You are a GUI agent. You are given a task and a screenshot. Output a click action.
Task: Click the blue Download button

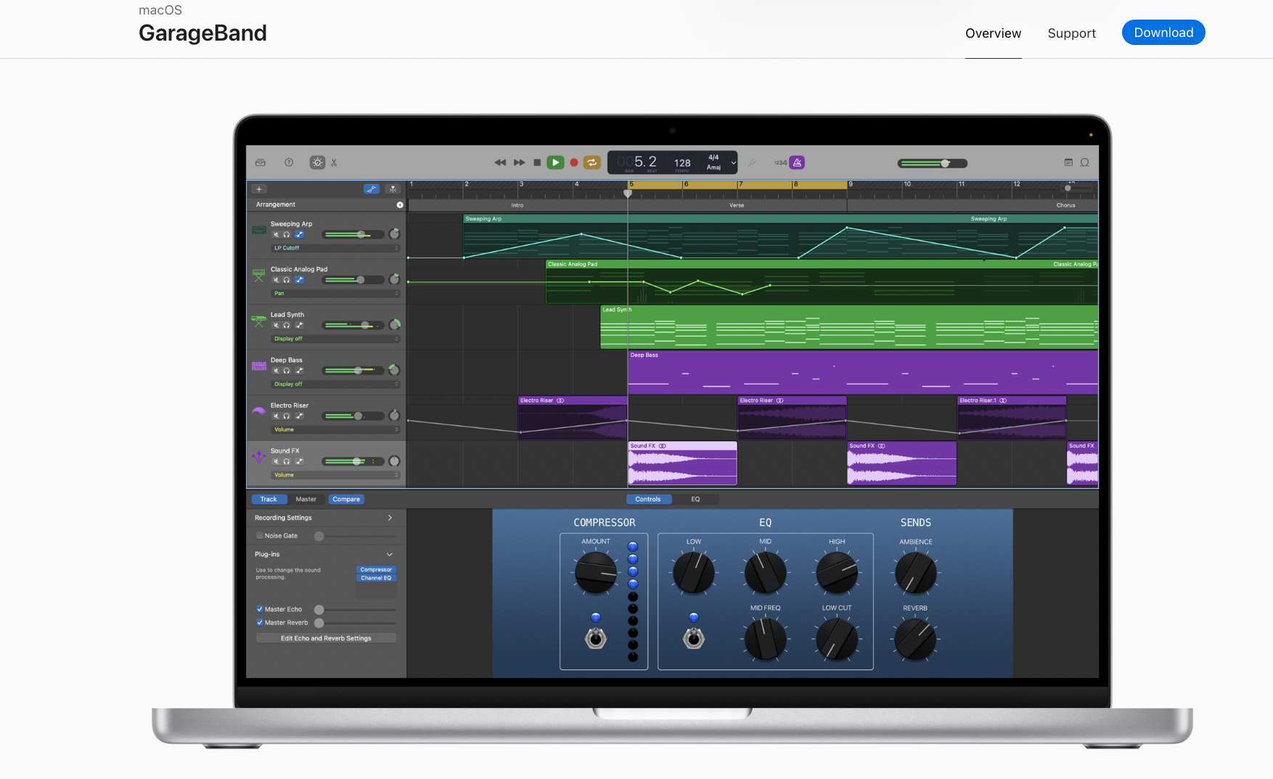[x=1163, y=33]
